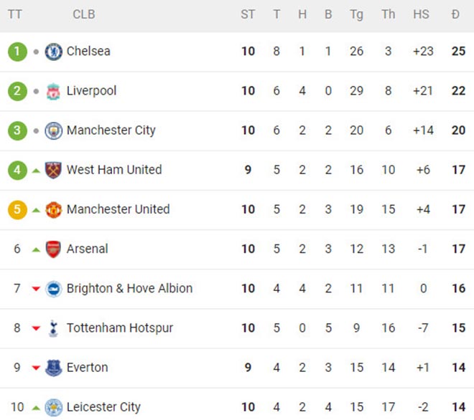Click the West Ham United crest
The image size is (474, 420).
[x=54, y=170]
